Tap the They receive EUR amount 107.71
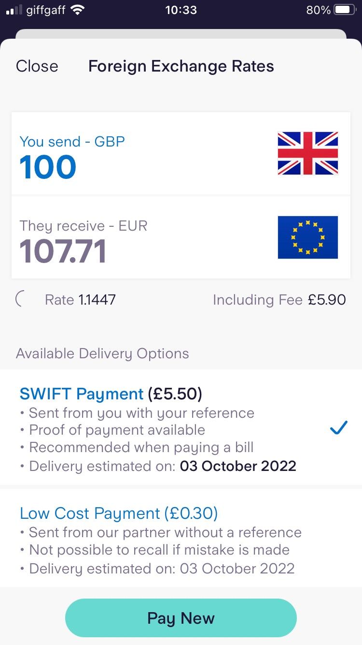Viewport: 362px width, 645px height. tap(63, 251)
